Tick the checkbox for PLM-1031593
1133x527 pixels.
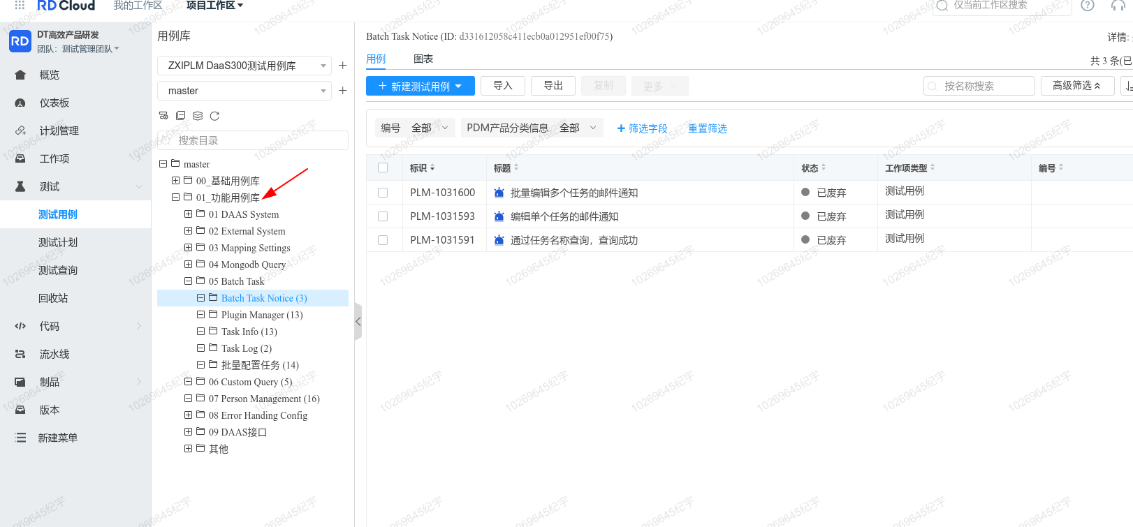tap(383, 216)
